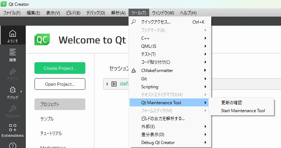The height and width of the screenshot is (148, 281).
Task: Open the 表示(V) menu
Action: tap(53, 13)
